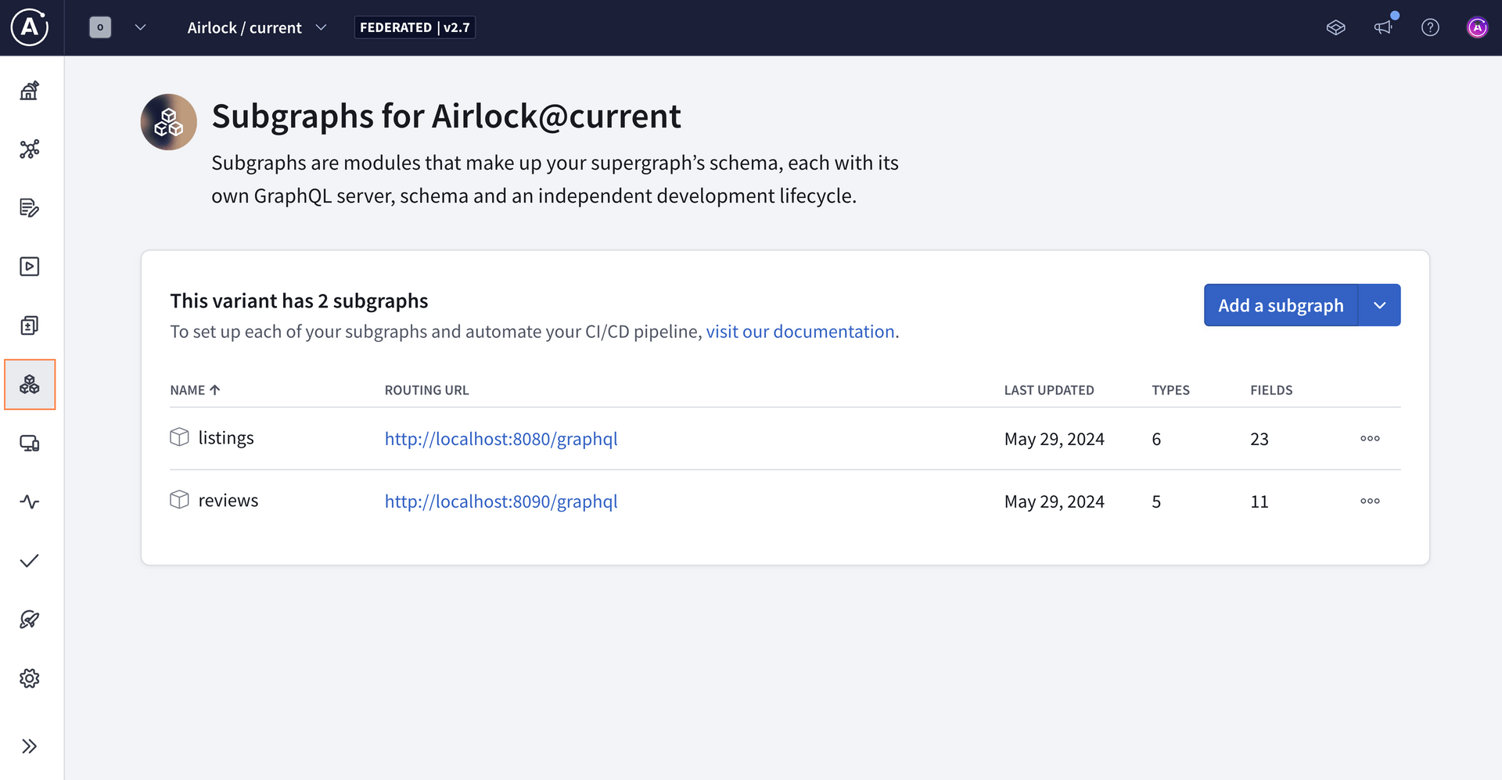Open Explorer using the play sidebar icon
1502x780 pixels.
[x=30, y=266]
